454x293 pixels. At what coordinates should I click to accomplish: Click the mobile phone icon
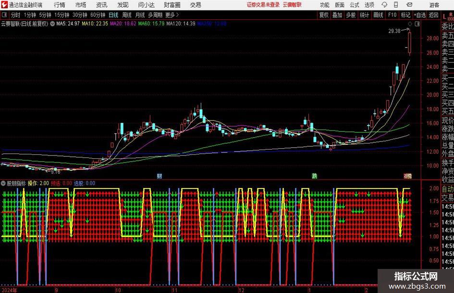pos(396,5)
